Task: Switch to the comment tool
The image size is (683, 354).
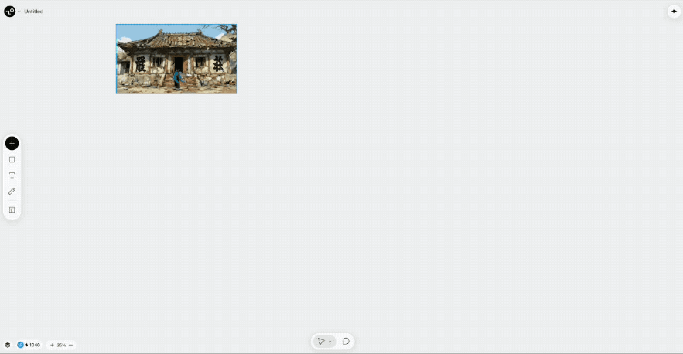Action: tap(346, 341)
